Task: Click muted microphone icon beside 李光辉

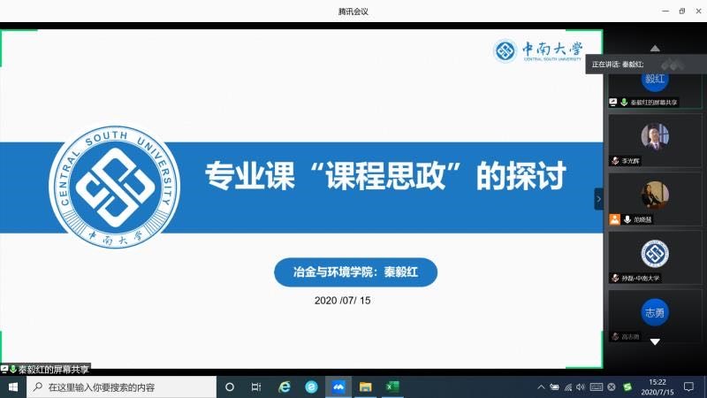Action: (x=614, y=161)
